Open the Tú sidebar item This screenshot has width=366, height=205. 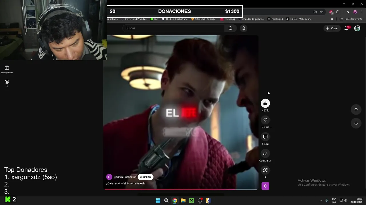coord(7,83)
